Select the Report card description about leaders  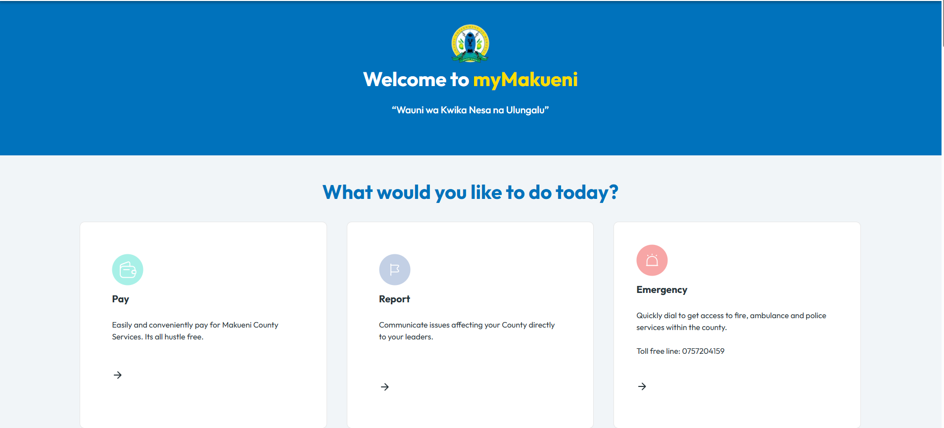(467, 331)
